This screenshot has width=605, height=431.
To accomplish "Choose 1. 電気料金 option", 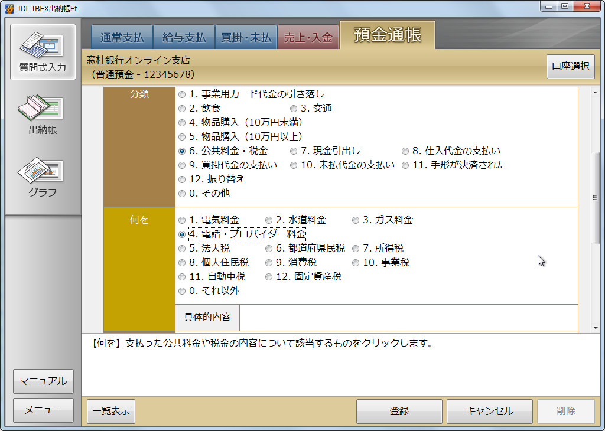I will coord(182,220).
